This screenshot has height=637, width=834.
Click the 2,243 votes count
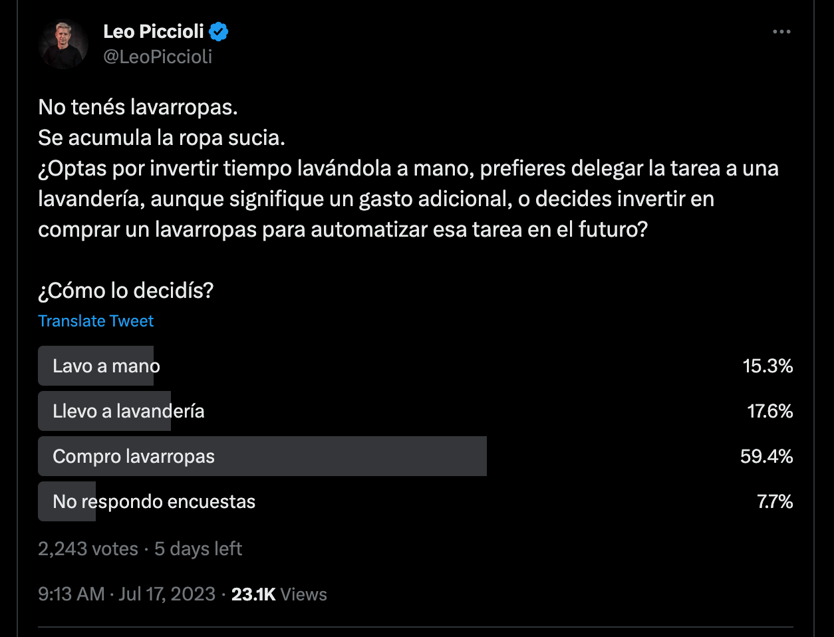tap(88, 549)
